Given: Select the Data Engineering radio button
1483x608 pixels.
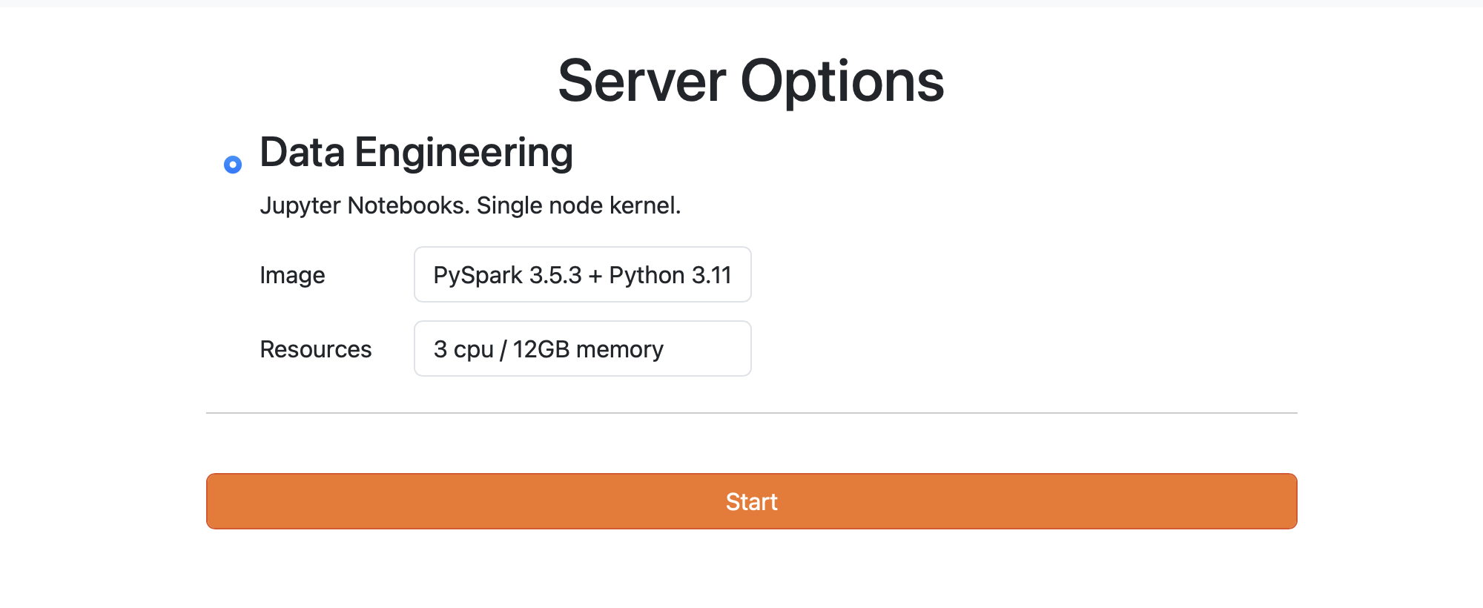Looking at the screenshot, I should (233, 165).
